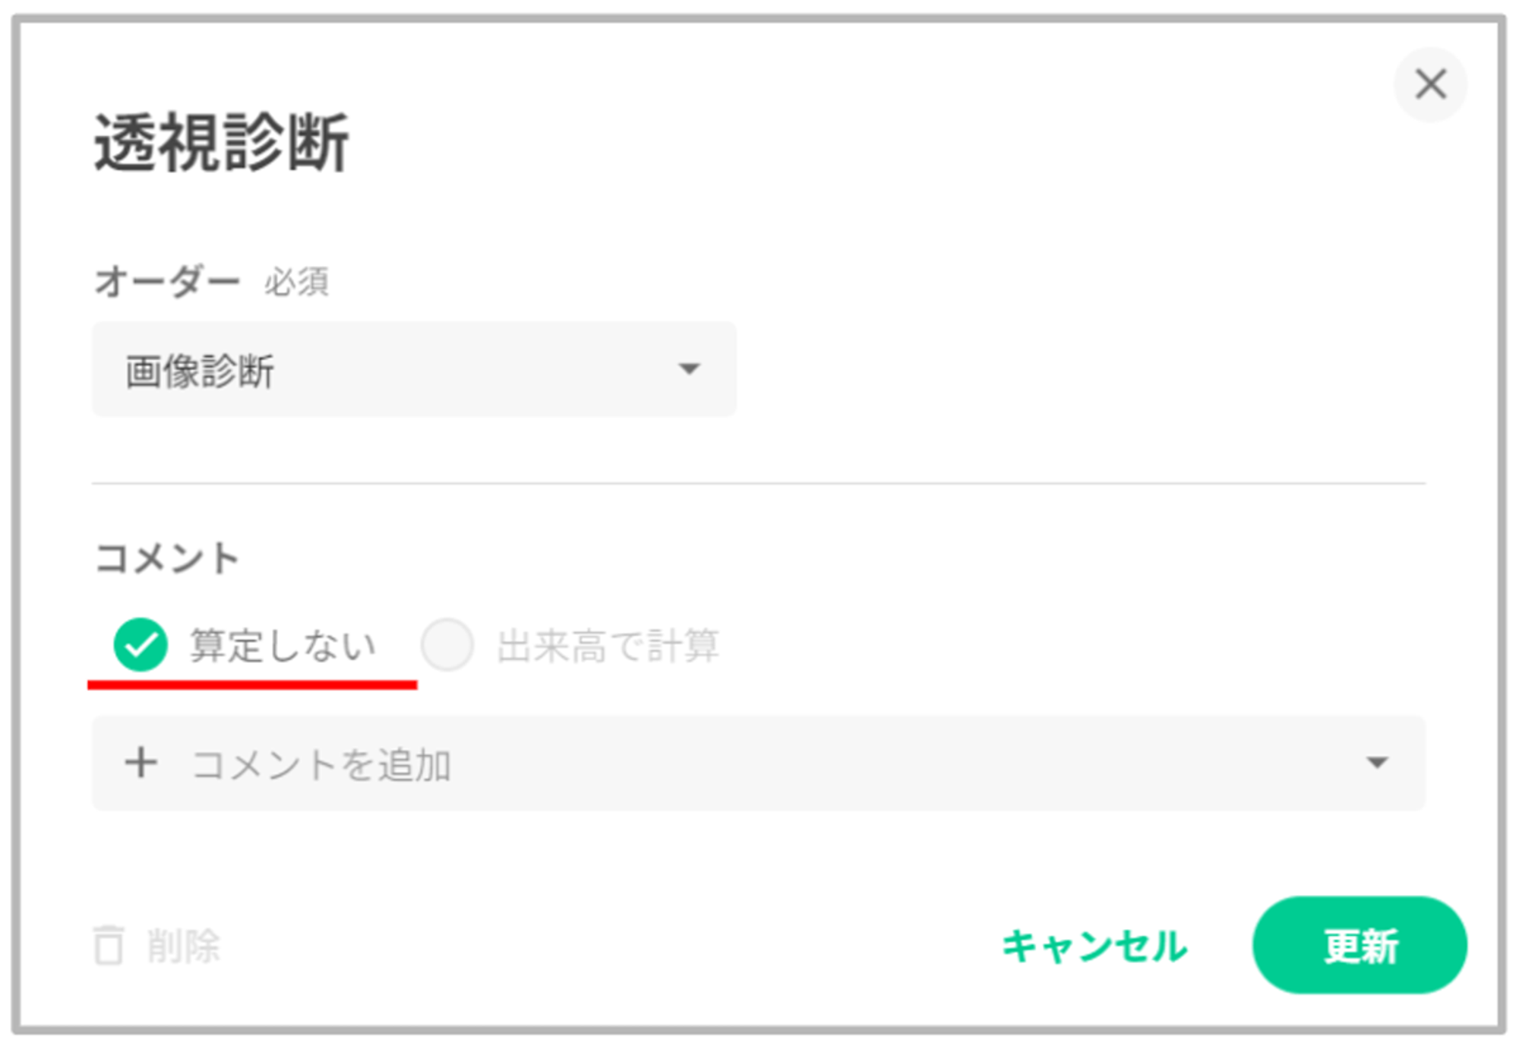This screenshot has width=1519, height=1046.
Task: Click the コメント section heading
Action: 167,558
